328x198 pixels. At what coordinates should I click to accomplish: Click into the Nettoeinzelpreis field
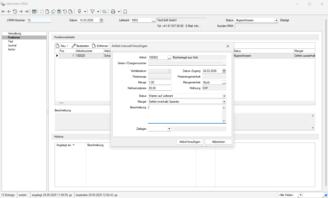[x=160, y=88]
